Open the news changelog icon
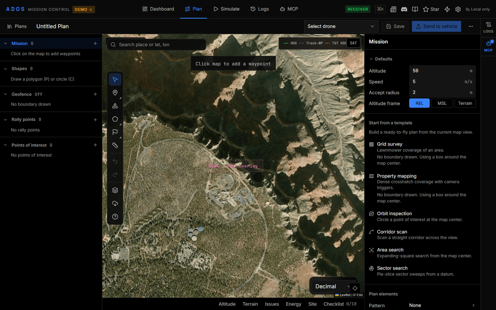This screenshot has width=496, height=310. 393,9
